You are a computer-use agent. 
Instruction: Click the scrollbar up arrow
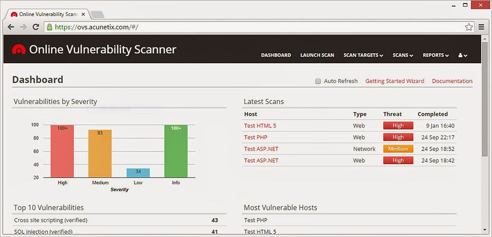(x=485, y=38)
